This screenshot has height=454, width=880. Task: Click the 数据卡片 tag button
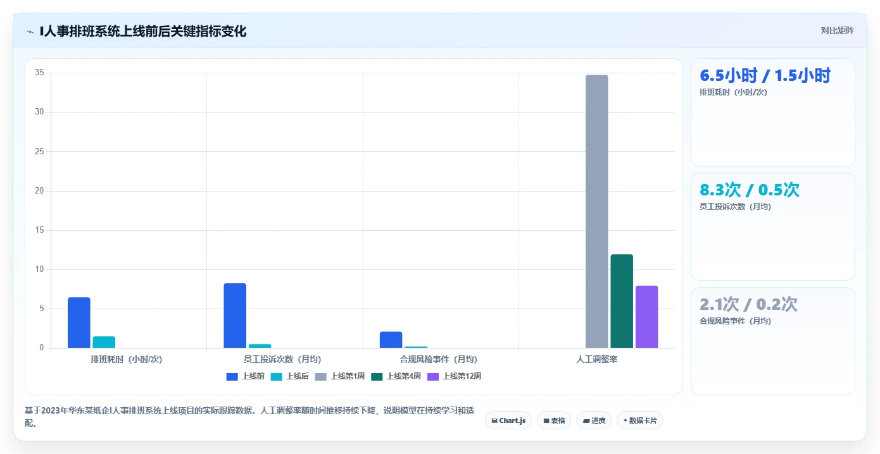pos(640,420)
